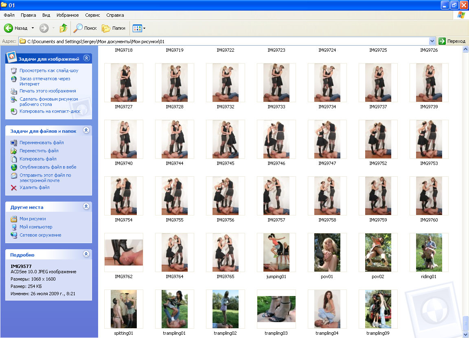Image resolution: width=469 pixels, height=338 pixels.
Task: Click the CD icon beside Копировать на компакт-диск
Action: click(14, 111)
